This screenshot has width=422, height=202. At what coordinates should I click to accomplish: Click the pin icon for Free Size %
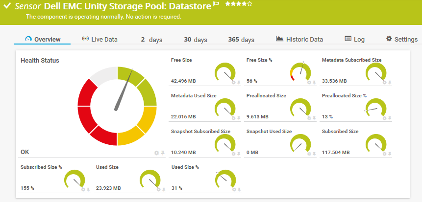click(x=313, y=83)
